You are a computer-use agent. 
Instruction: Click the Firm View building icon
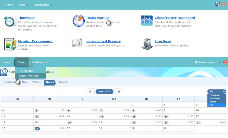tap(147, 44)
